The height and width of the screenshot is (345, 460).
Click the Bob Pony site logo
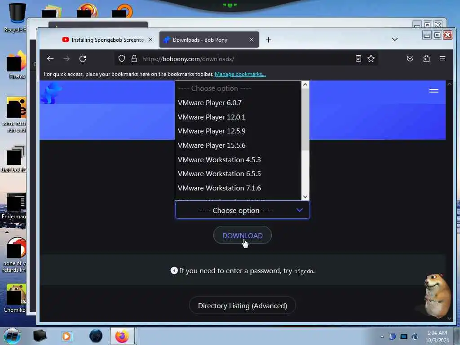coord(52,93)
